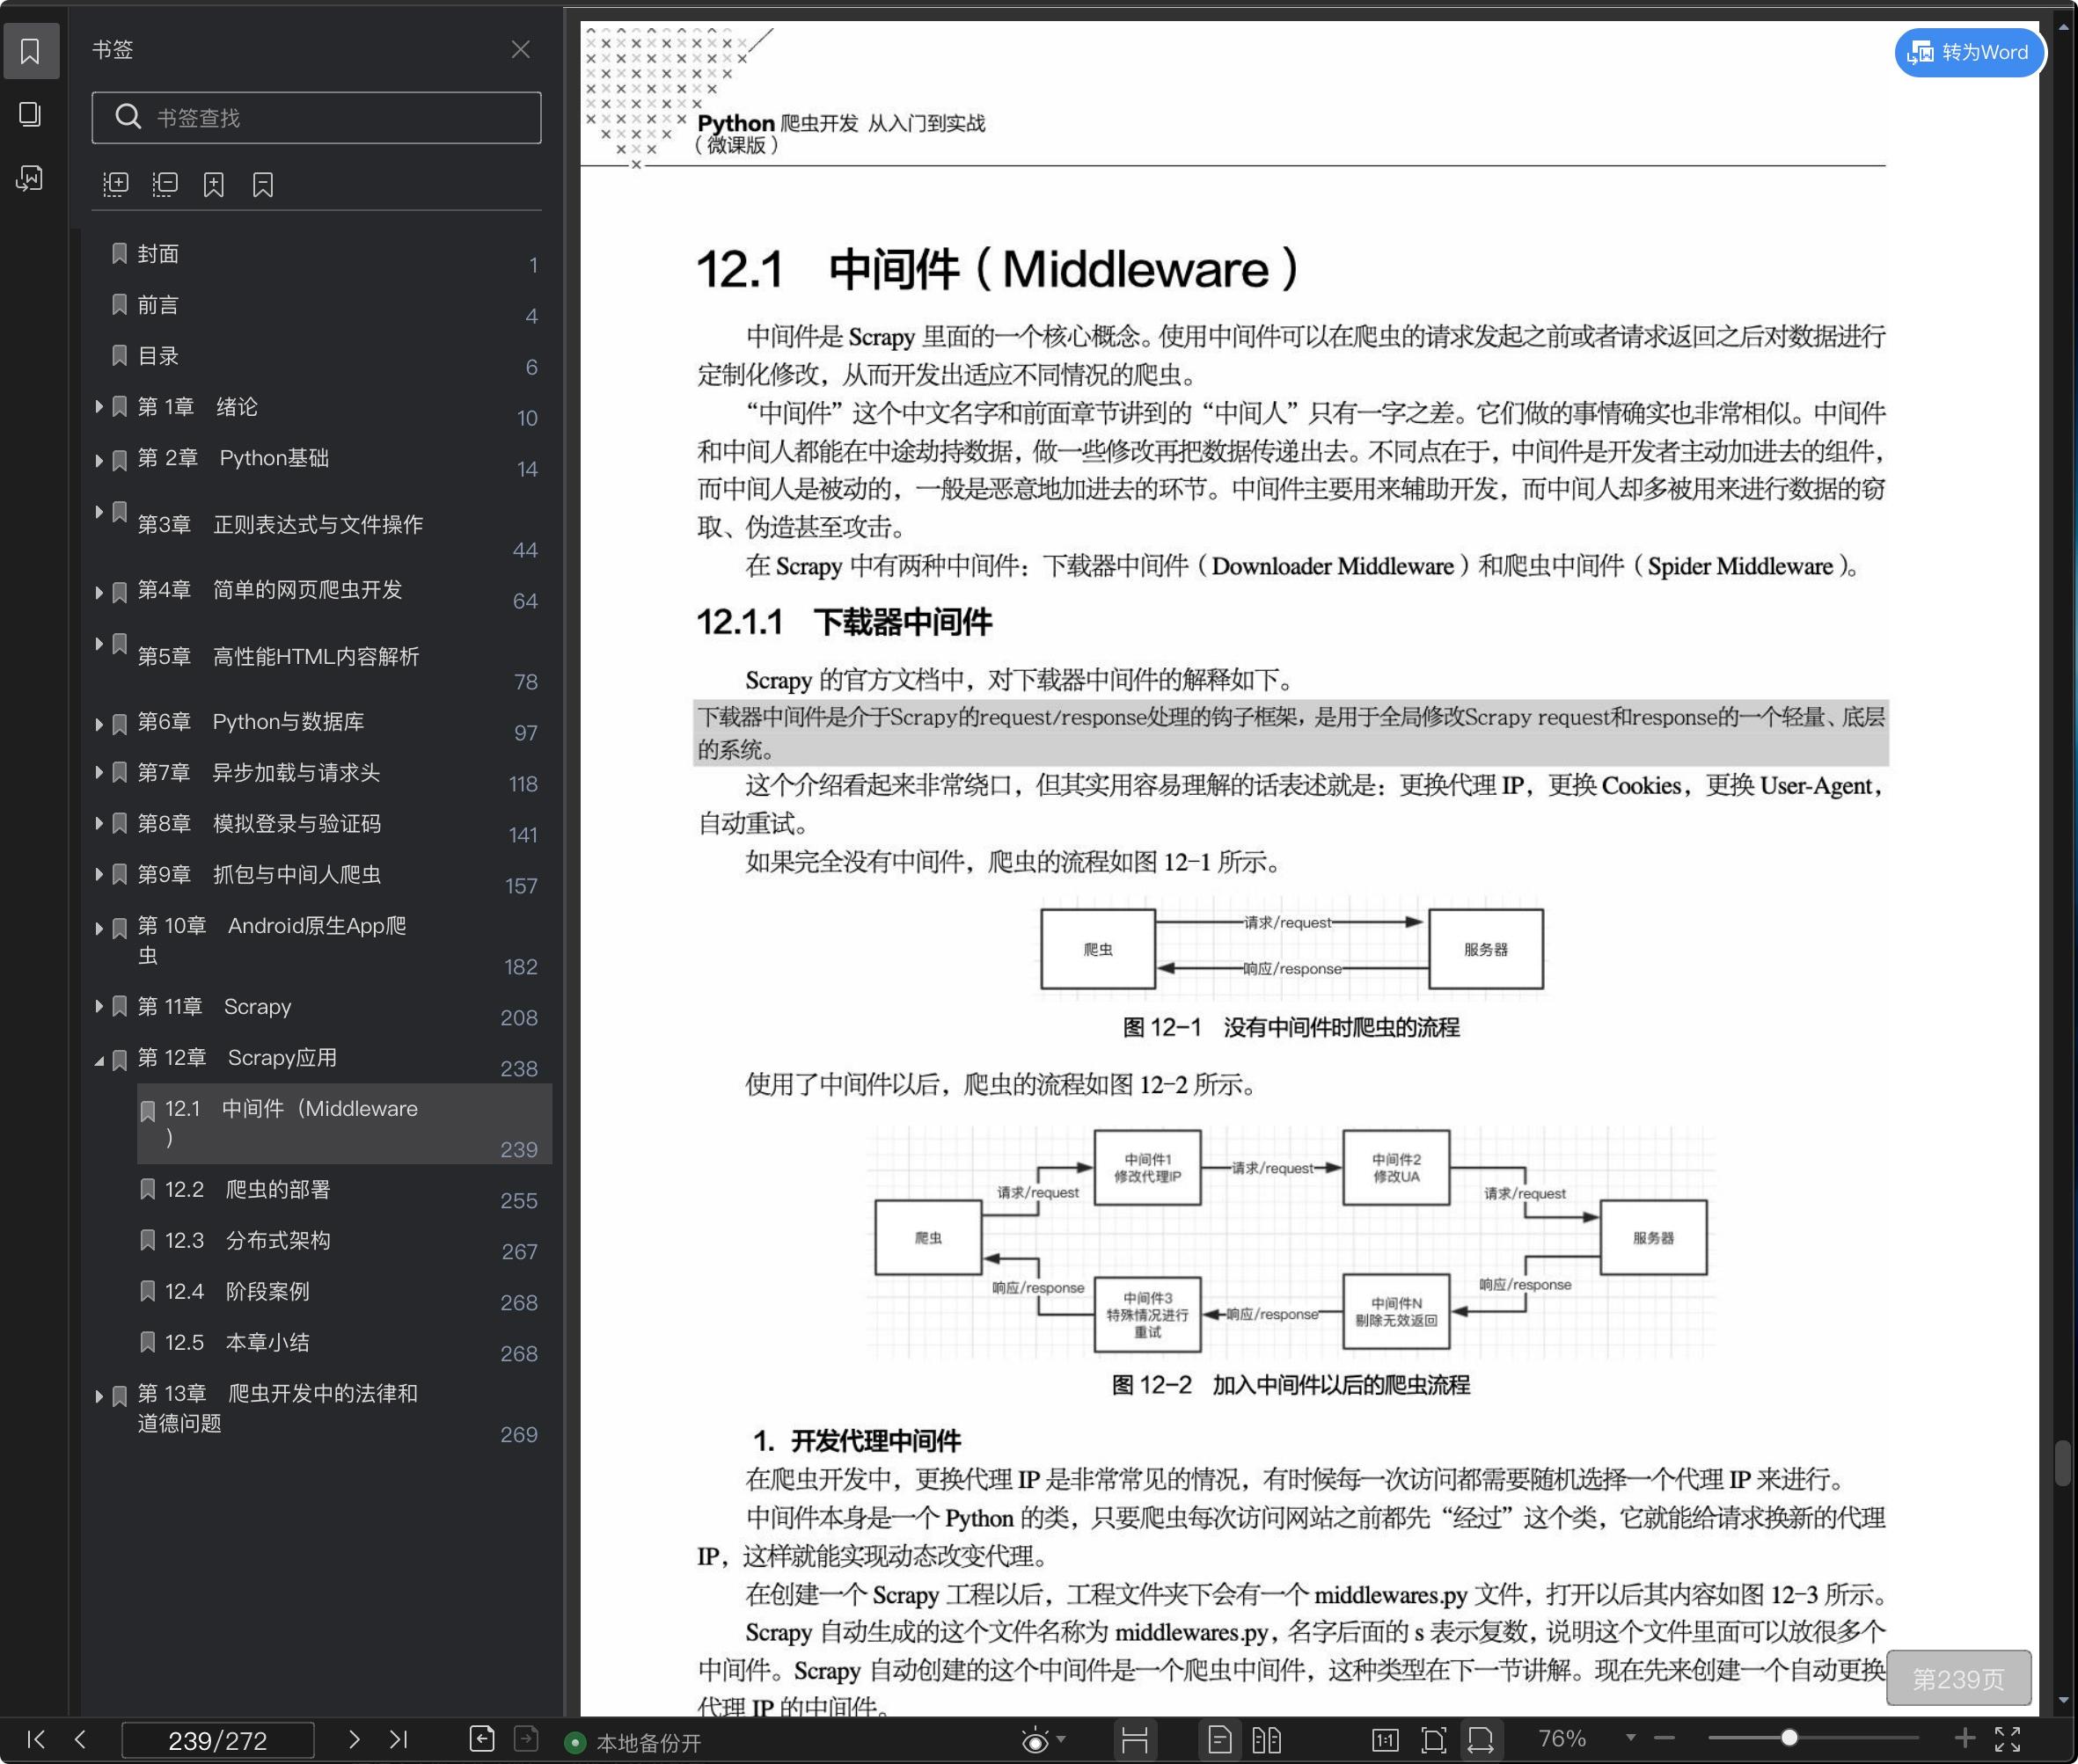Viewport: 2078px width, 1764px height.
Task: Open zoom percentage dropdown arrow
Action: tap(1631, 1738)
